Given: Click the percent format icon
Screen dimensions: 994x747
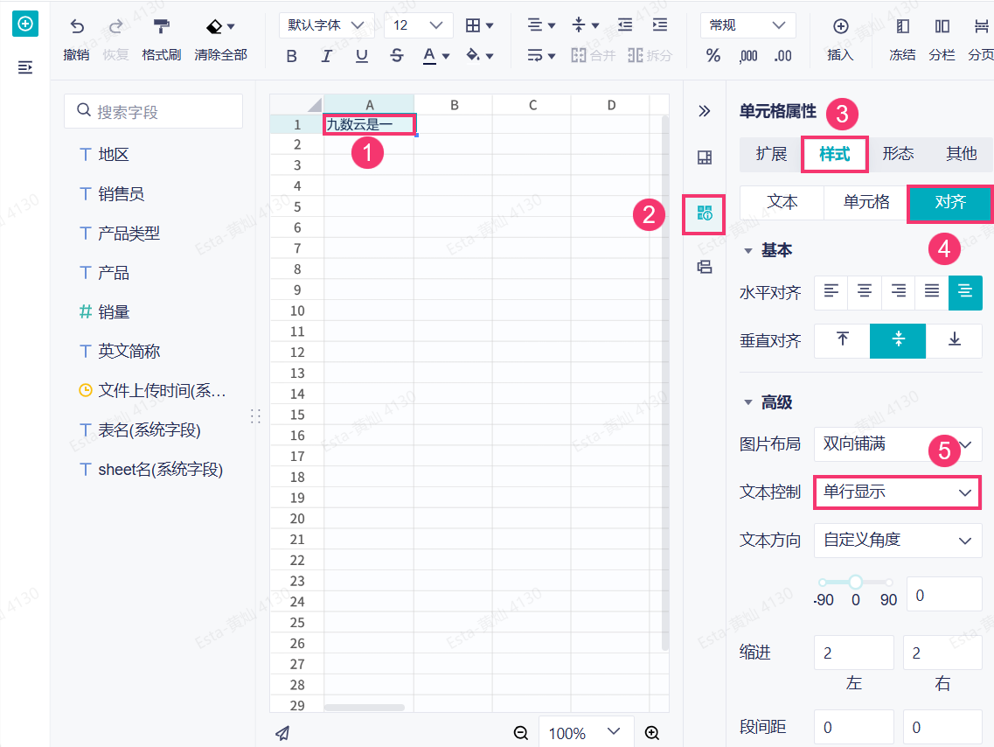Looking at the screenshot, I should [x=713, y=56].
